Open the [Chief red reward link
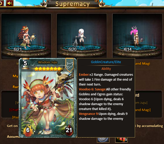The height and width of the screenshot is (144, 164). (14, 110)
